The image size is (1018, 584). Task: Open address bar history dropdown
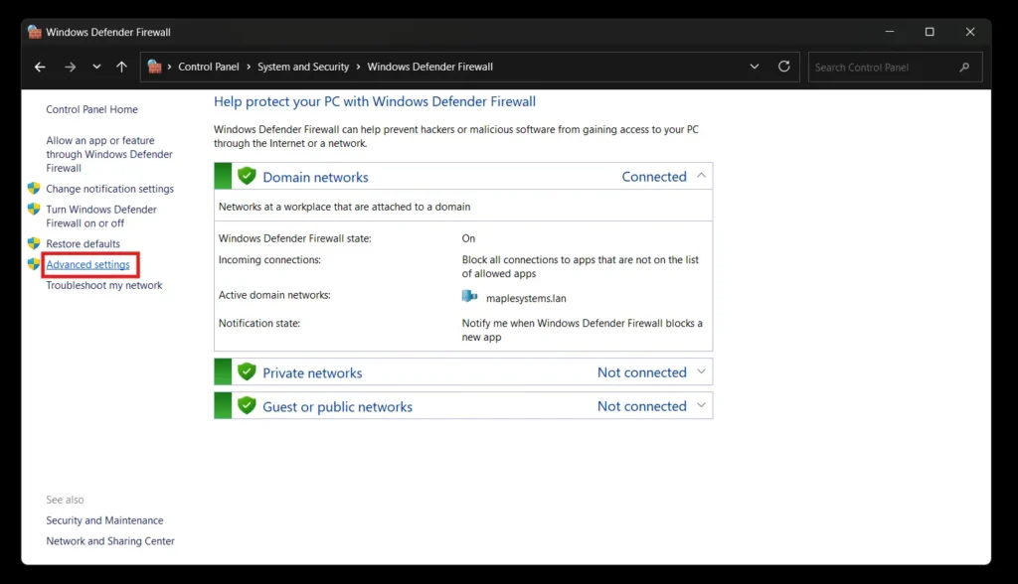click(x=755, y=67)
